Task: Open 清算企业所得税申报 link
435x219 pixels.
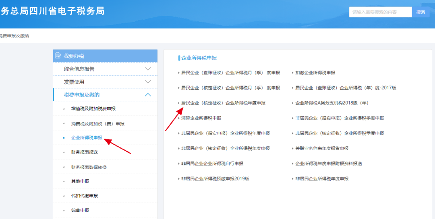Action: pos(201,118)
